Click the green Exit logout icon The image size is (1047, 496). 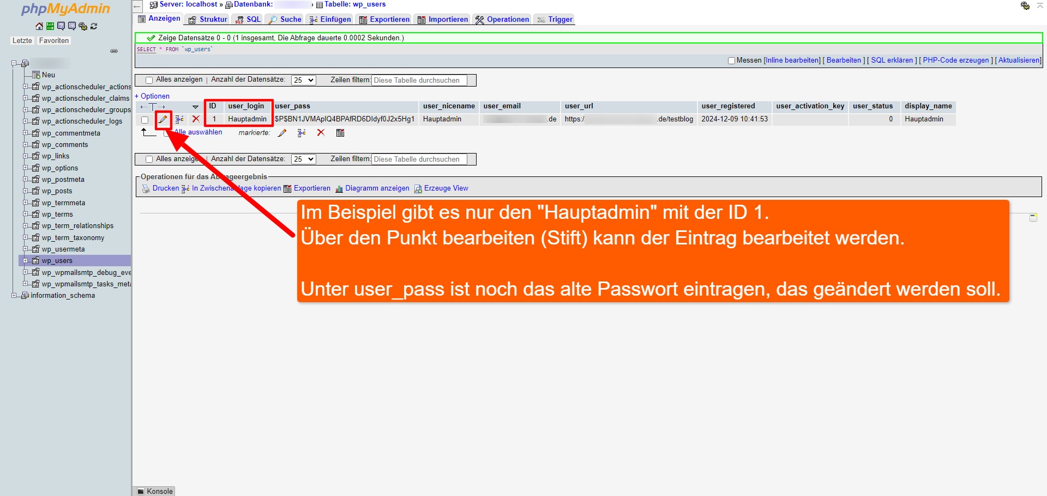[50, 26]
